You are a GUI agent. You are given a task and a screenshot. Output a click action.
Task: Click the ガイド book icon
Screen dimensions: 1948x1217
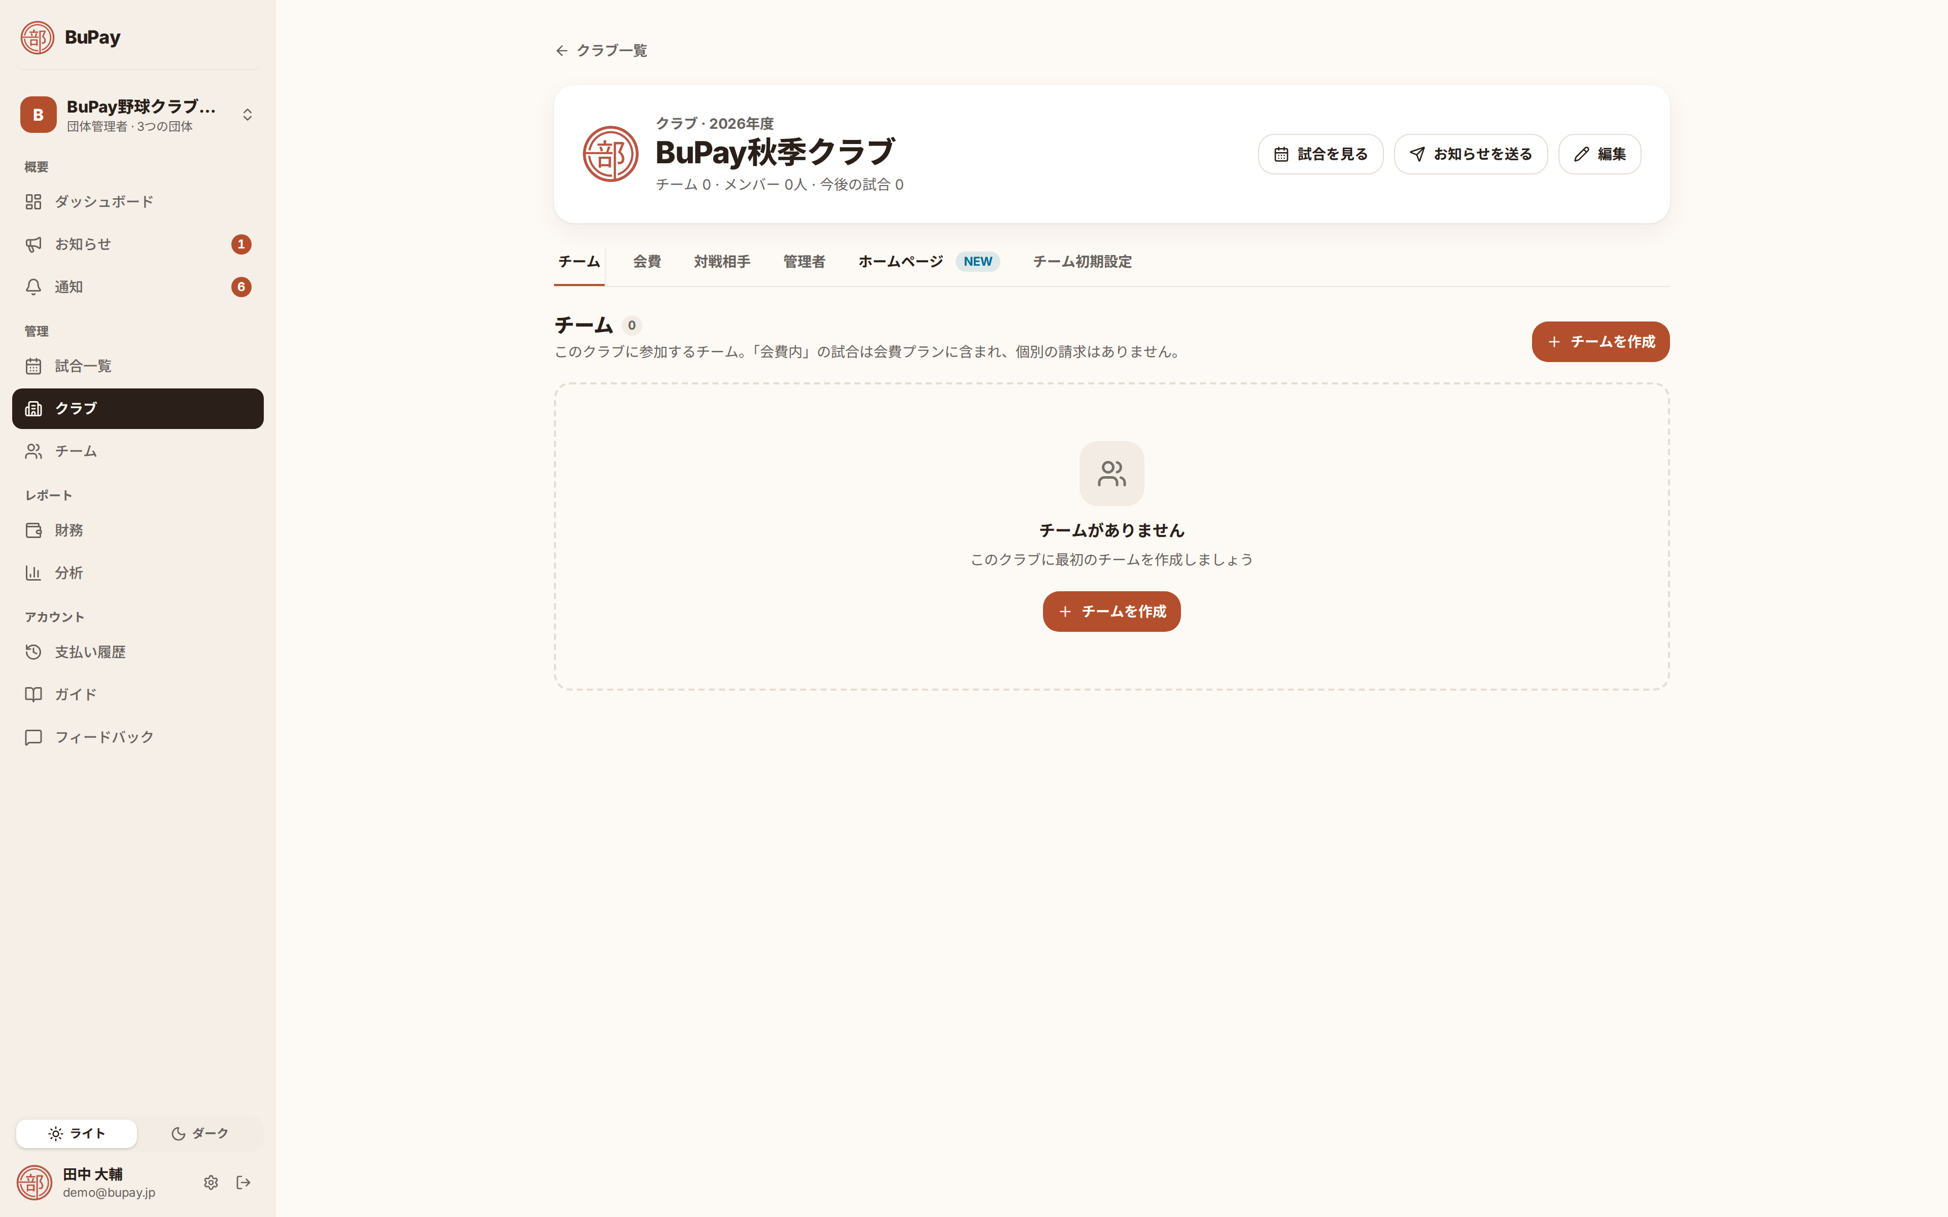point(33,695)
